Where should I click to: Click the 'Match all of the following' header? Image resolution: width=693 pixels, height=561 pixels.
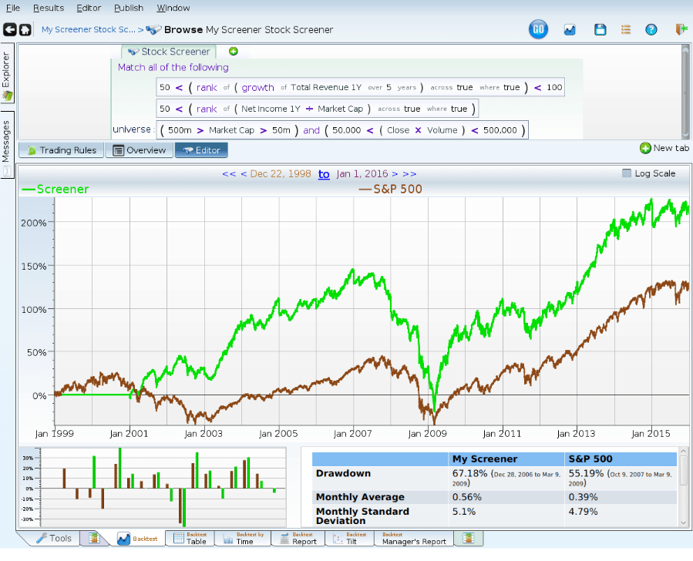pyautogui.click(x=173, y=67)
